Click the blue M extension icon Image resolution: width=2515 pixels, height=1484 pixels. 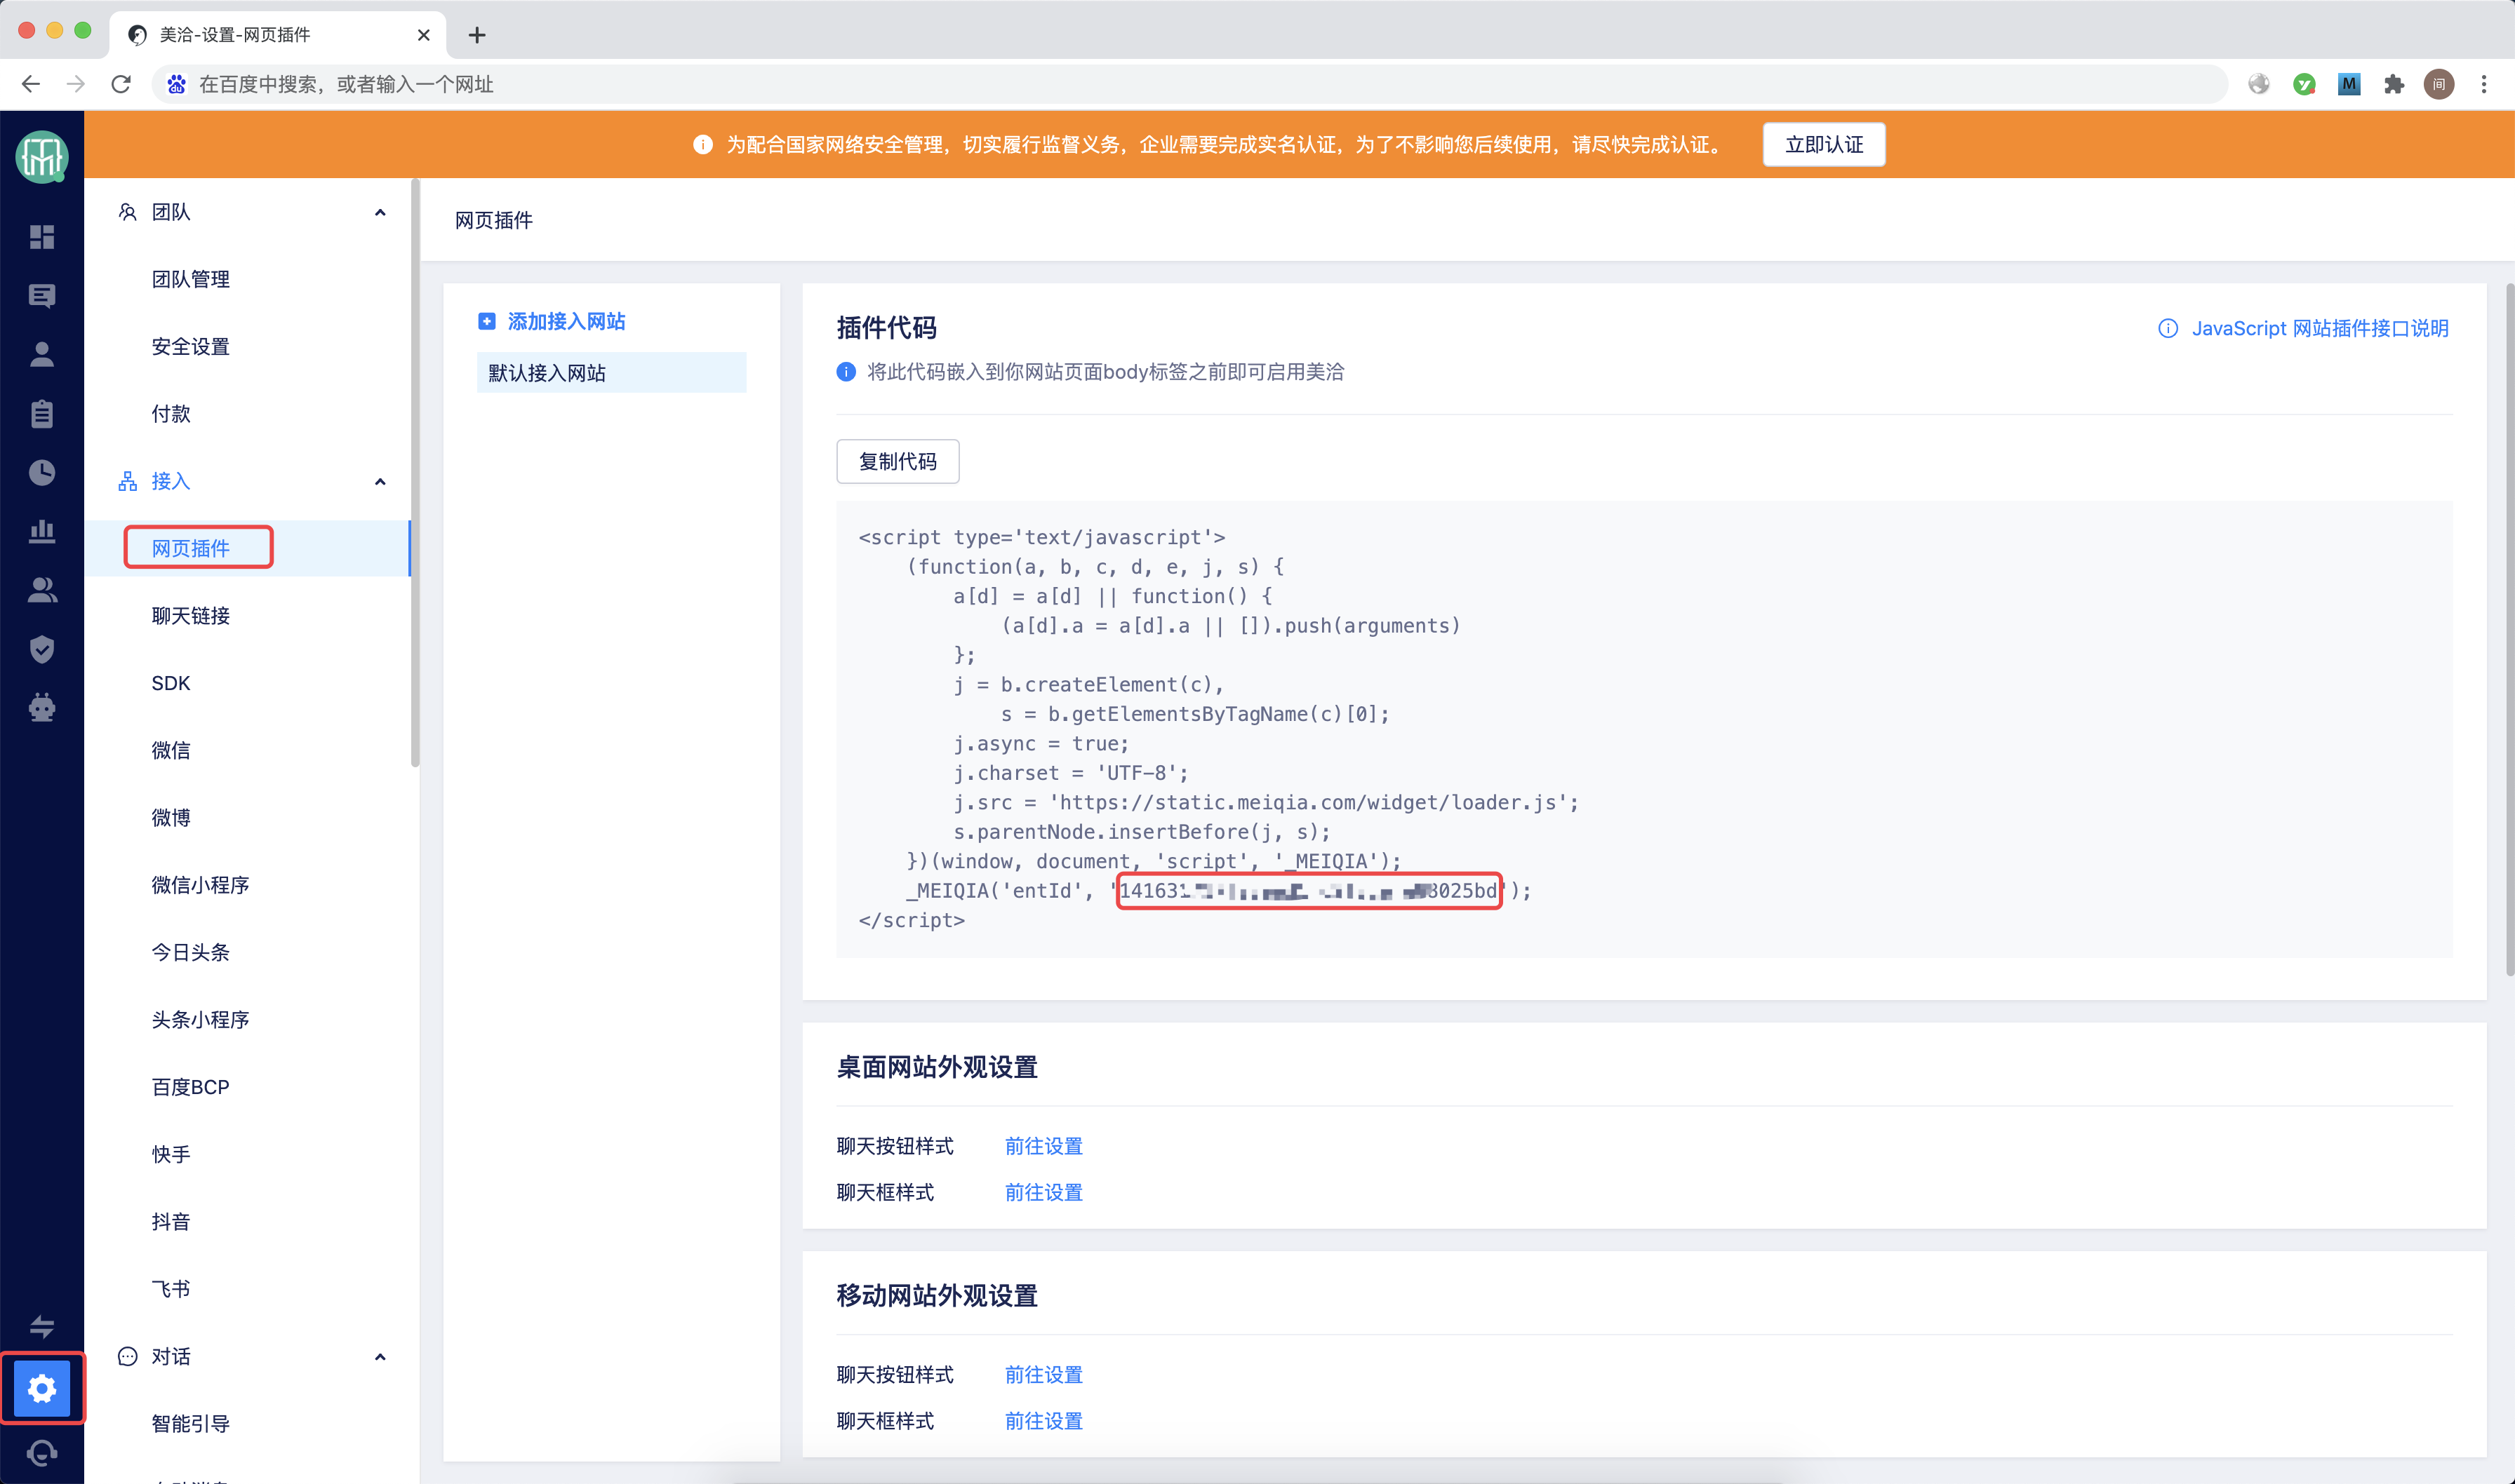pyautogui.click(x=2349, y=84)
